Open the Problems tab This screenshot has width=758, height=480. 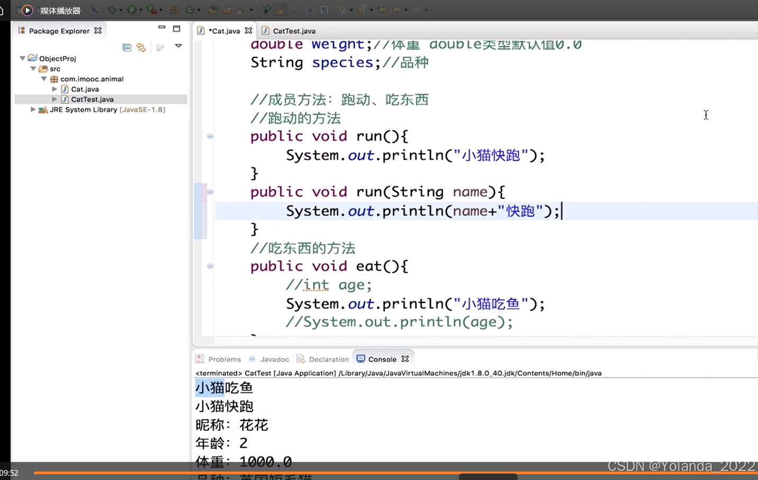coord(224,359)
